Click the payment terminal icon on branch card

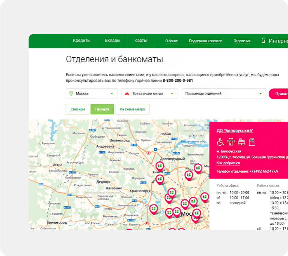(x=252, y=142)
